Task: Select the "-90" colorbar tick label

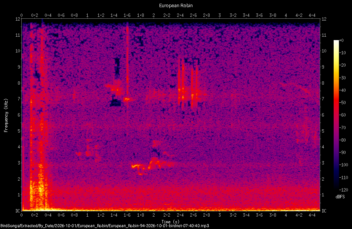Action: pyautogui.click(x=342, y=153)
